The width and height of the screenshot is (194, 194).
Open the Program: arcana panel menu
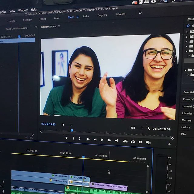(59, 26)
